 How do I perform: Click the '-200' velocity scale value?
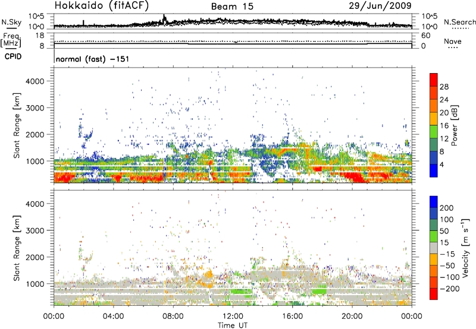point(449,289)
